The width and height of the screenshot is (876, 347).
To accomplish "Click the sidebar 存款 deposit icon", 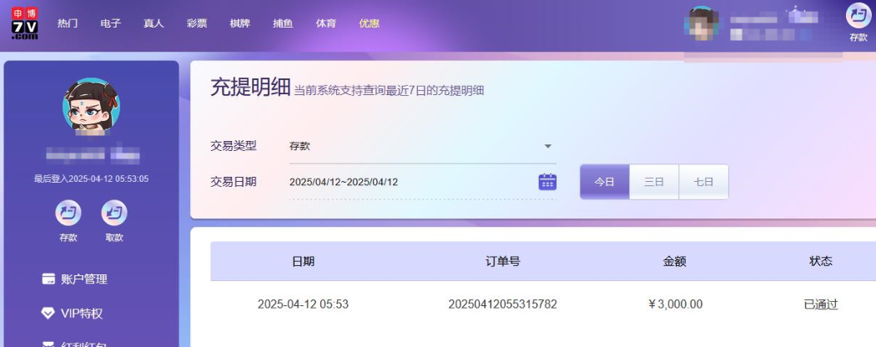I will click(x=68, y=214).
